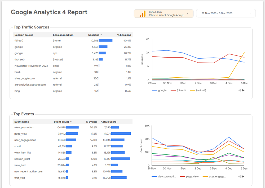The height and width of the screenshot is (188, 265).
Task: Click the orange Google Analytics bar-chart icon
Action: (143, 14)
